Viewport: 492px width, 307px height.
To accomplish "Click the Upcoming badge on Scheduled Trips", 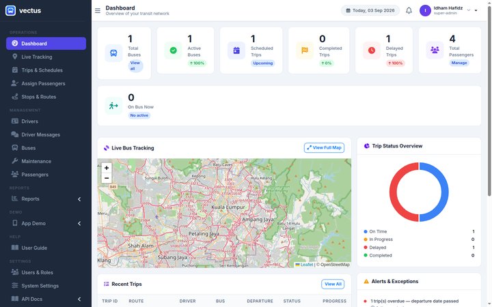I will [x=262, y=63].
